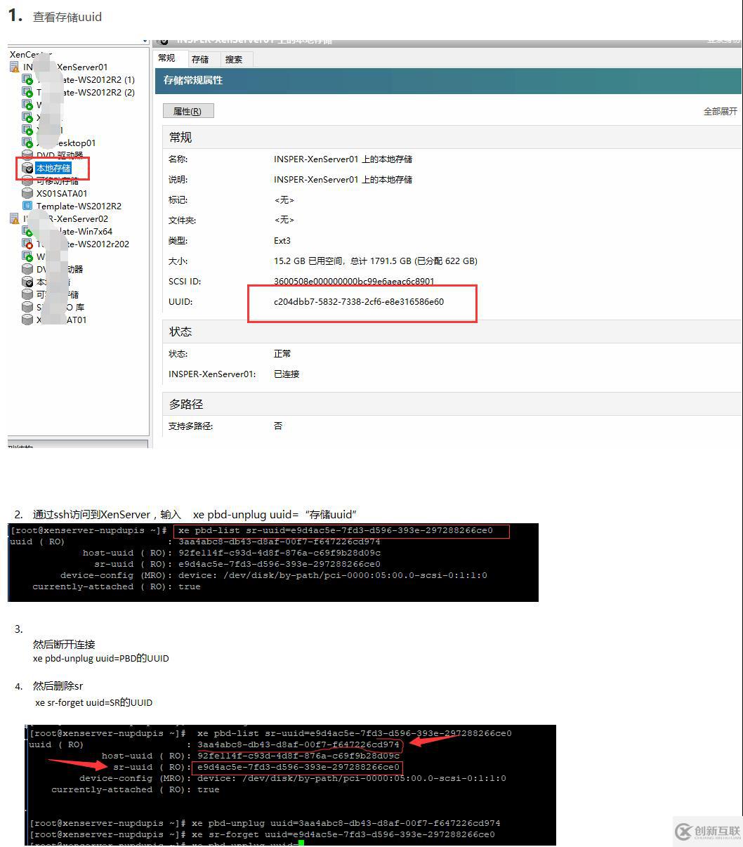Screen dimensions: 743x847
Task: Click the SCSI ID value 3600508e...
Action: pyautogui.click(x=354, y=281)
